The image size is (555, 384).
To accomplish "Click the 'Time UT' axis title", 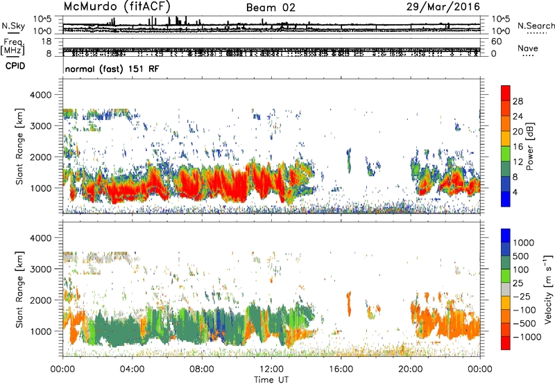I will point(271,379).
